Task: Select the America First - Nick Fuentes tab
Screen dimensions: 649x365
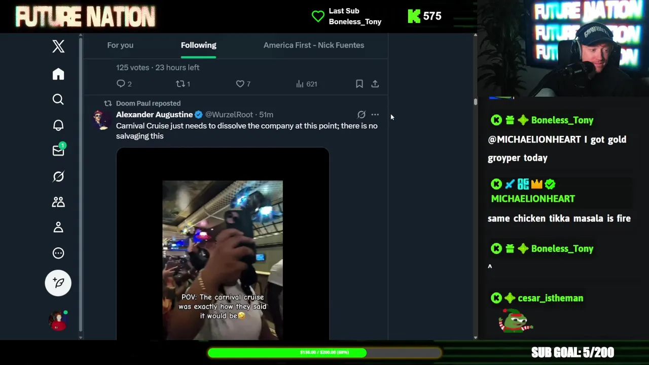Action: click(314, 45)
